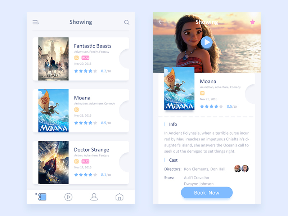Play the Moana trailer
Image resolution: width=288 pixels, height=216 pixels.
[x=207, y=42]
